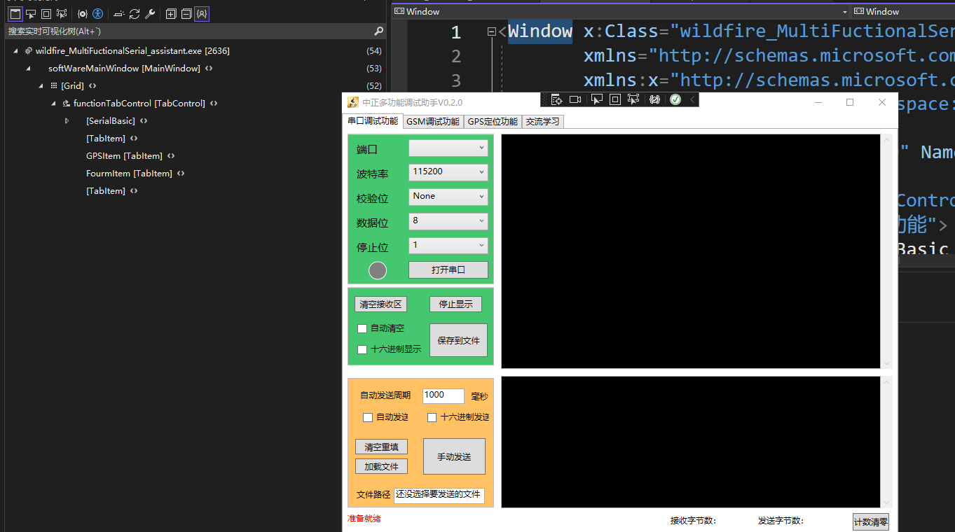Expand the [SerialBasic] tree node
The image size is (955, 532).
point(67,121)
